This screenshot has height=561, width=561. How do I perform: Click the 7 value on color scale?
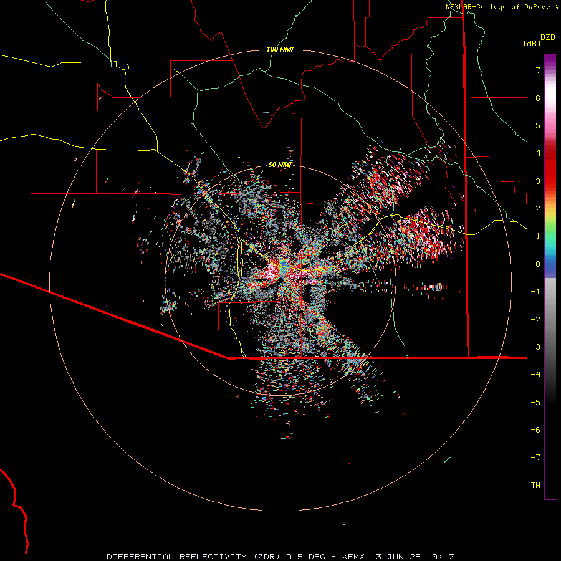538,70
